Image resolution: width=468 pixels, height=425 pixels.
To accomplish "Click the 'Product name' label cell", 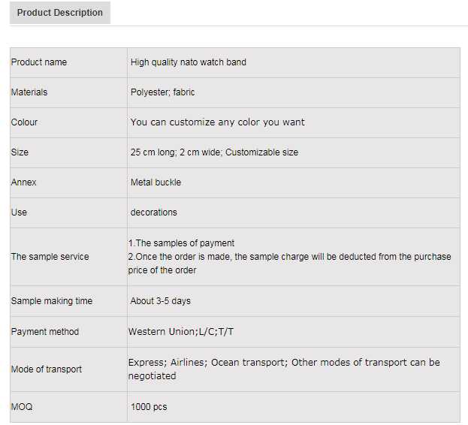I will pos(39,62).
